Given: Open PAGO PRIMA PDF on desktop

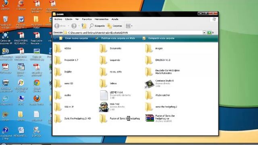Looking at the screenshot, I should (21, 38).
